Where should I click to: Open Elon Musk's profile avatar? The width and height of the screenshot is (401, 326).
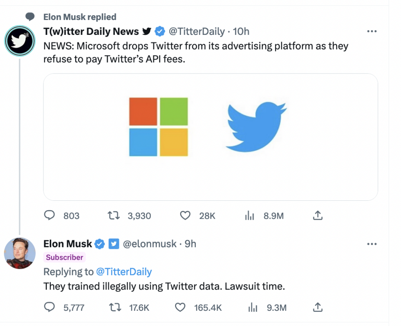20,253
